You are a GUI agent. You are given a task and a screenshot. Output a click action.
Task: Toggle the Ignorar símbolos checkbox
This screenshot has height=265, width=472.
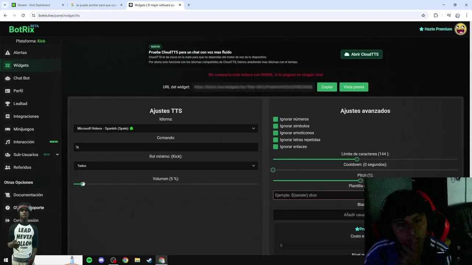[275, 126]
